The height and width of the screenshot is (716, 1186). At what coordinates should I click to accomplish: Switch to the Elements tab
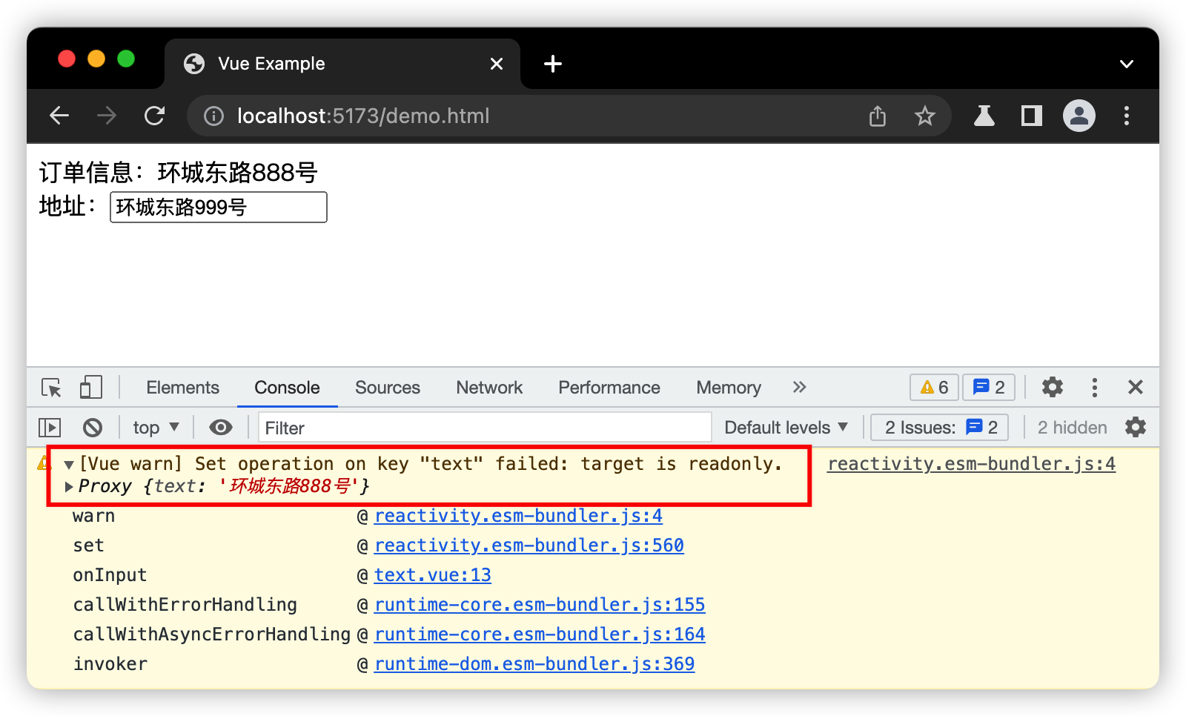coord(182,388)
